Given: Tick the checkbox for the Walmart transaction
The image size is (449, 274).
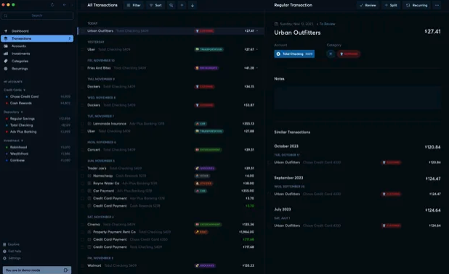Looking at the screenshot, I should pos(83,265).
